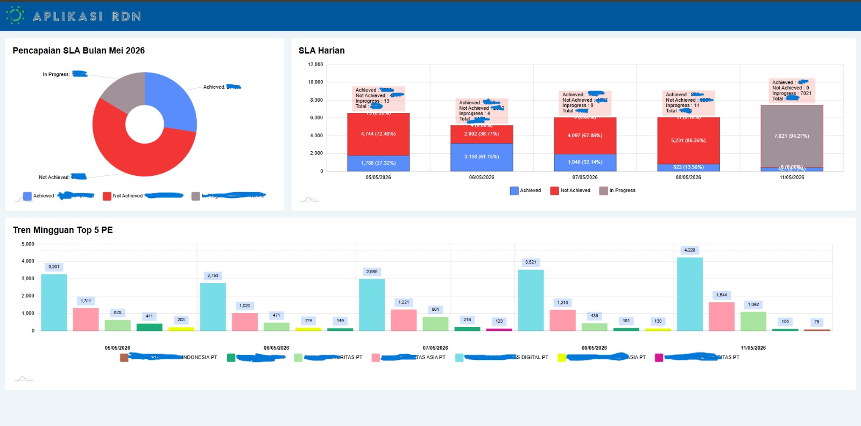
Task: Click the pink bar labeled 1,210
Action: [x=562, y=320]
